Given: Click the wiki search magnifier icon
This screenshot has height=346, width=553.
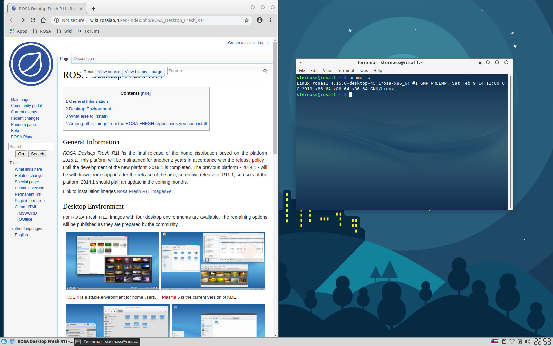Looking at the screenshot, I should (x=265, y=71).
